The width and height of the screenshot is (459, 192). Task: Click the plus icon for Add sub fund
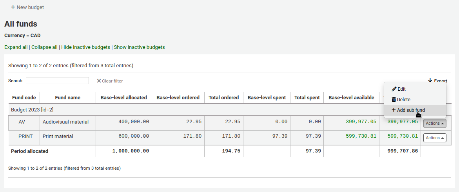[394, 110]
